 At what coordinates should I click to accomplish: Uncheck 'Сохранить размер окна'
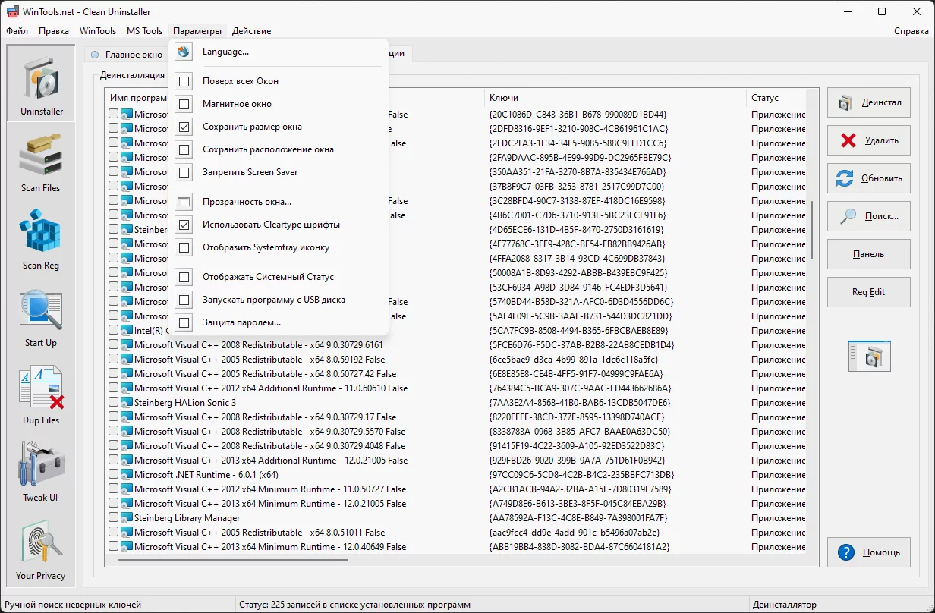184,127
